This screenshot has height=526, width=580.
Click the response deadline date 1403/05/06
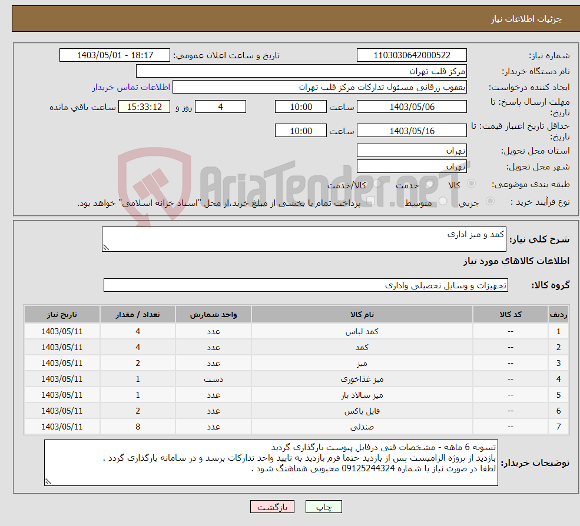point(412,107)
